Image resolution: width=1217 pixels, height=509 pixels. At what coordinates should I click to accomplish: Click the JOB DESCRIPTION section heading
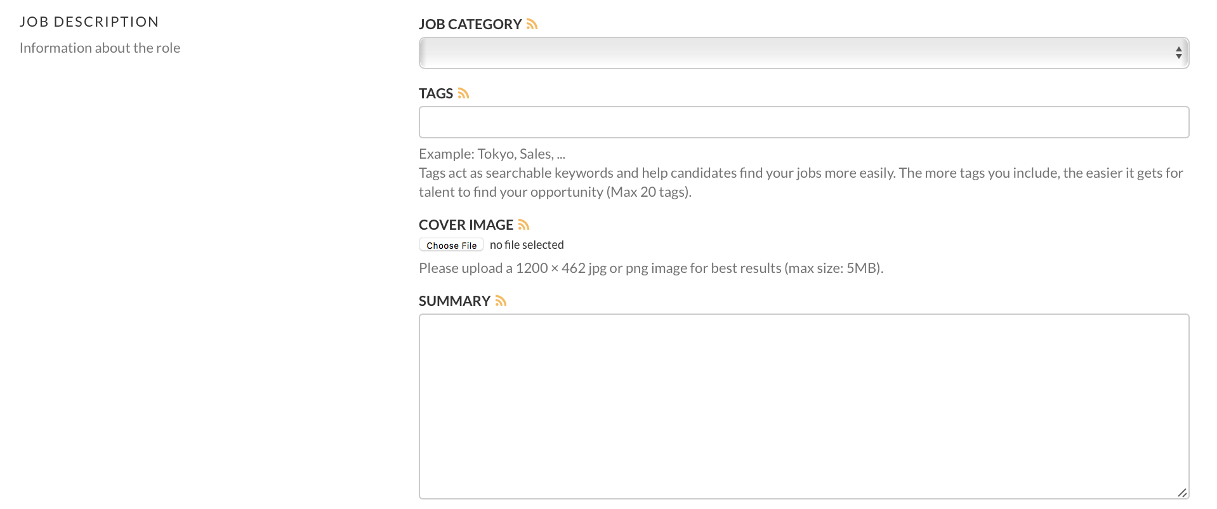(89, 22)
